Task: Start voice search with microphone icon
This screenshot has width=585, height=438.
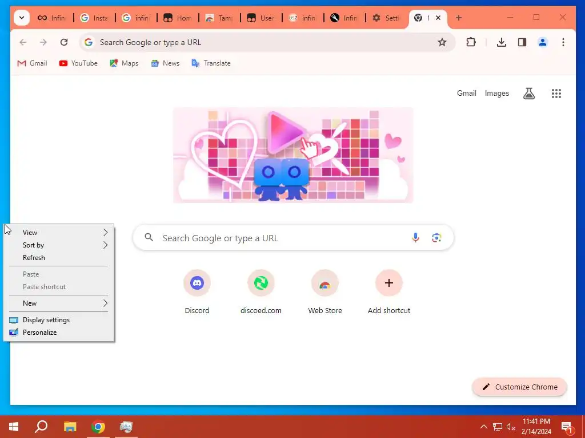Action: (415, 238)
